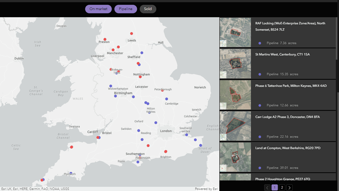Click Norwich label on the map

(x=200, y=87)
